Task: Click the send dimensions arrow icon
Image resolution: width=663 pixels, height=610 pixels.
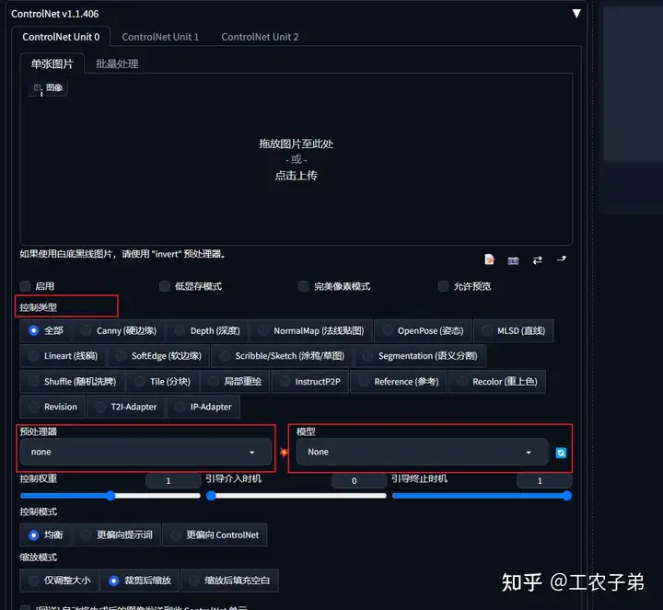Action: [x=562, y=259]
